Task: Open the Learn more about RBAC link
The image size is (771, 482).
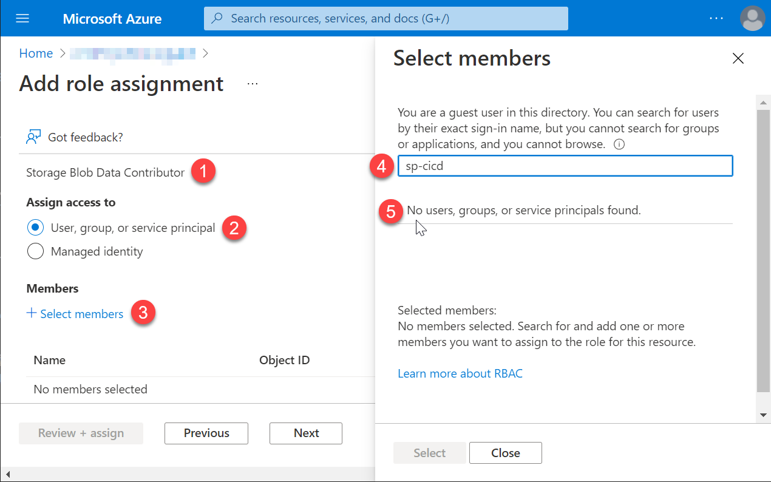Action: 460,373
